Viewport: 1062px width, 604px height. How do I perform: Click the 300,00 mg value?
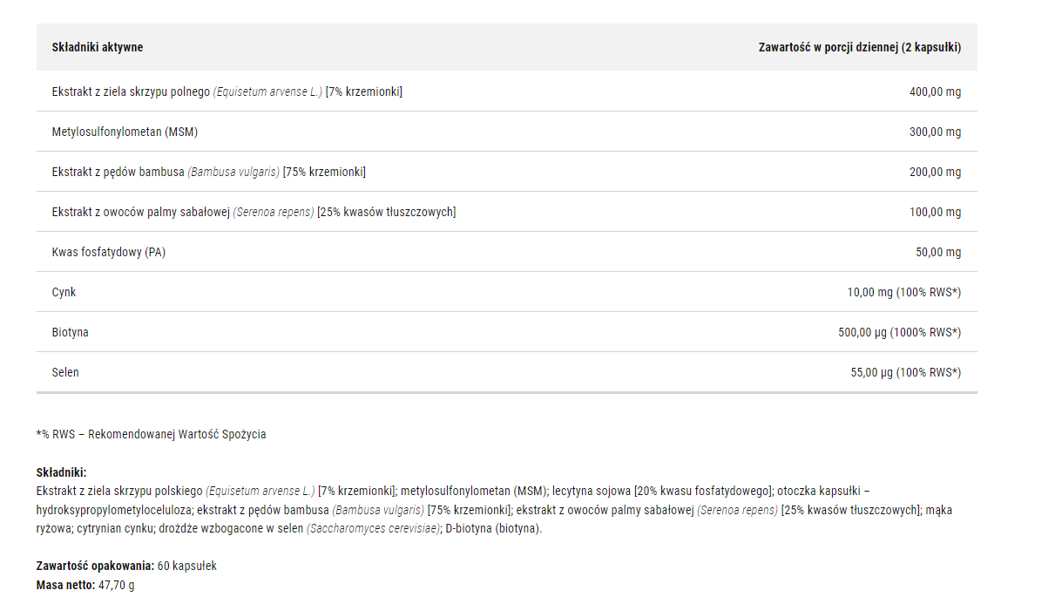(935, 132)
